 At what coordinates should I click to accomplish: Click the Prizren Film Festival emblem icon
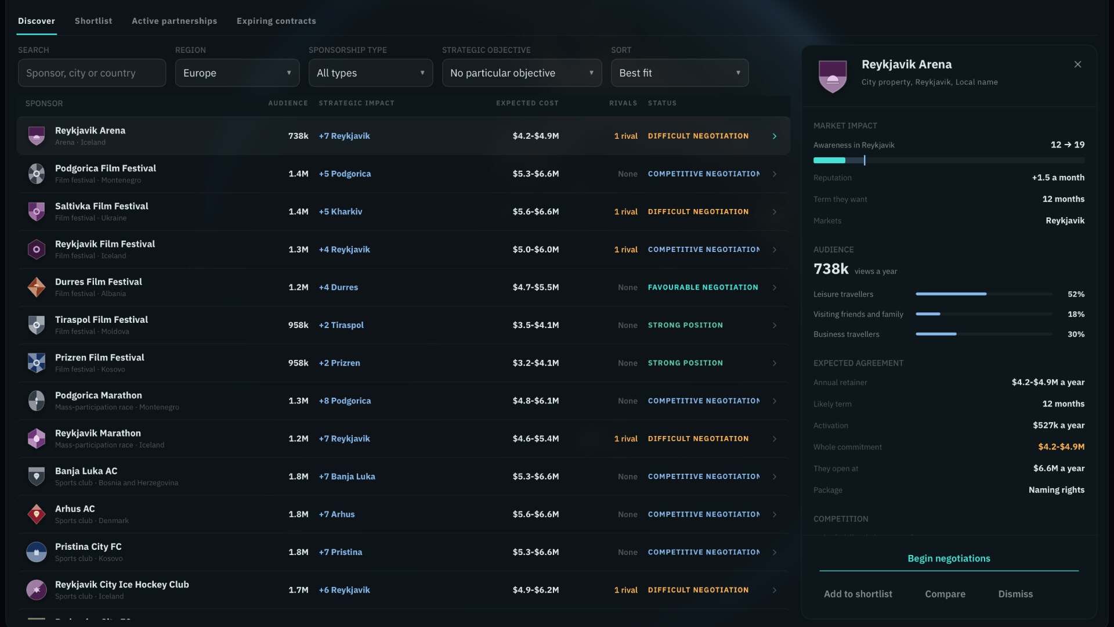pyautogui.click(x=37, y=363)
